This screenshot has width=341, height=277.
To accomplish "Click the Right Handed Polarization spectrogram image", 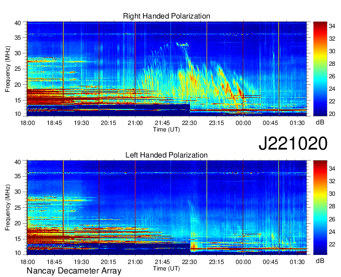I will 167,69.
